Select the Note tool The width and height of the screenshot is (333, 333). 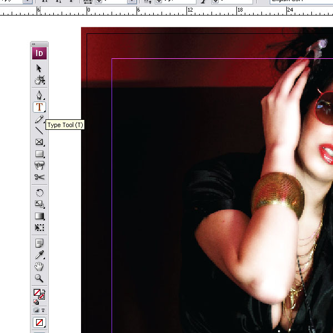(x=39, y=243)
